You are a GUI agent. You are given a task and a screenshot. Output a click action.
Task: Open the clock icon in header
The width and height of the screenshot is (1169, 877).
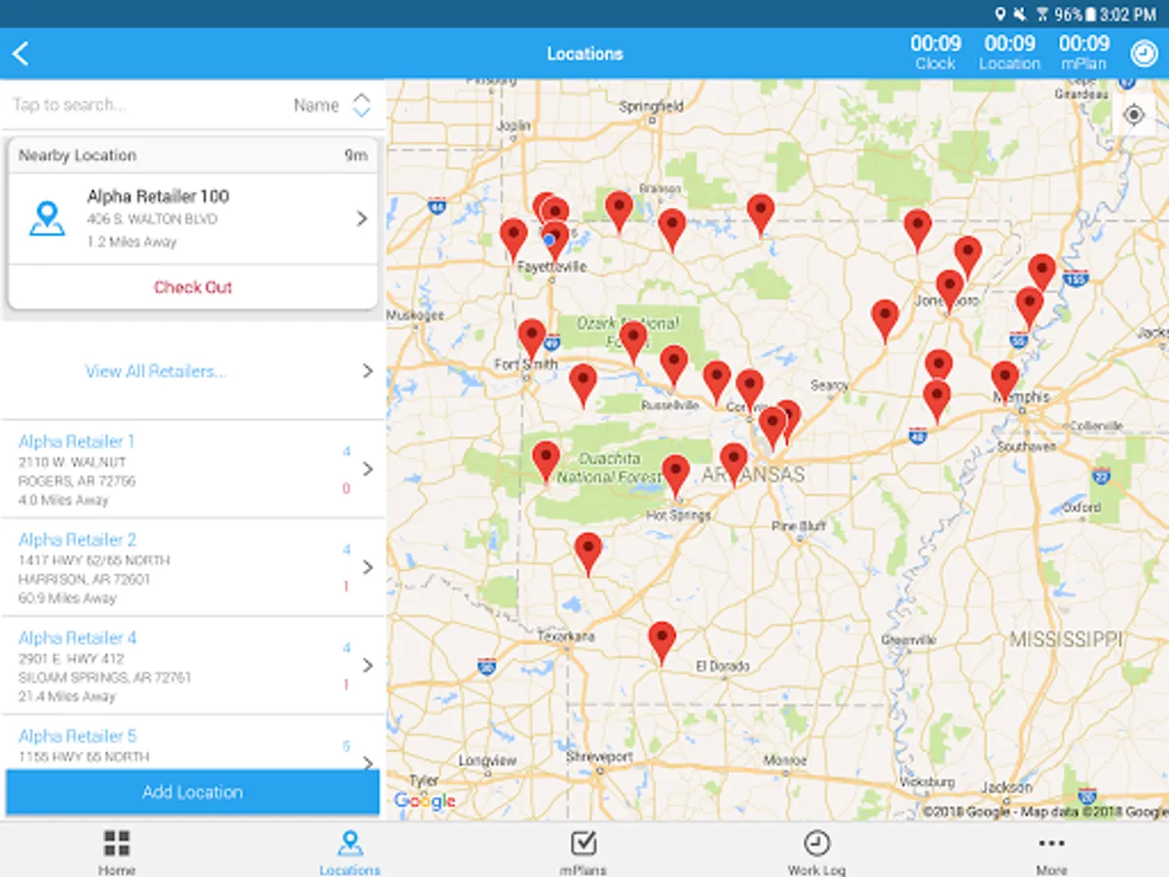[1144, 53]
